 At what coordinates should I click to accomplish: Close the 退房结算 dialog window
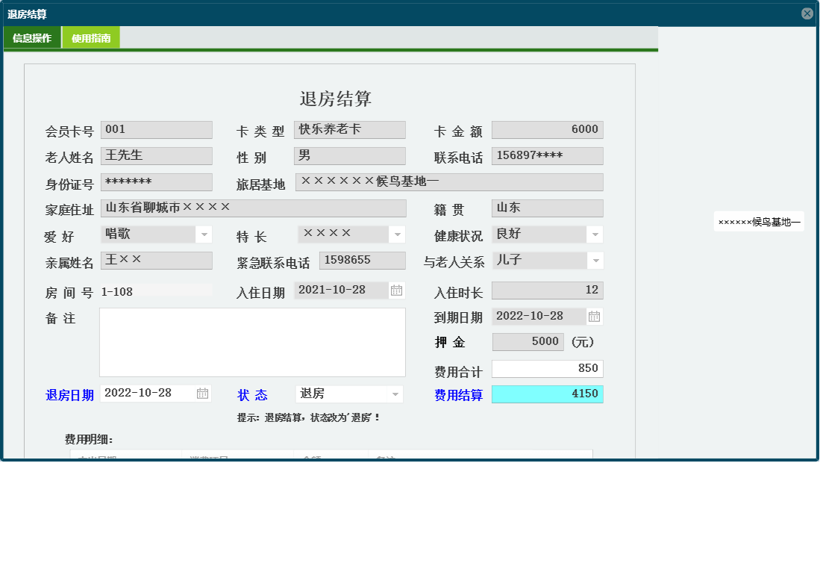pyautogui.click(x=808, y=12)
